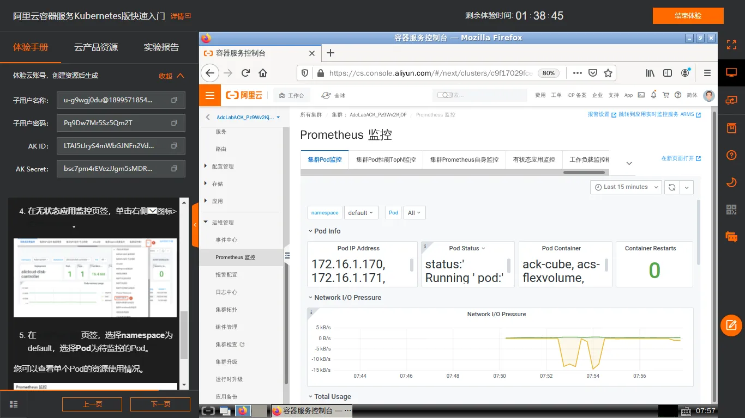Switch to 集群Pod性能TopN监控 tab
This screenshot has width=745, height=418.
(x=386, y=159)
